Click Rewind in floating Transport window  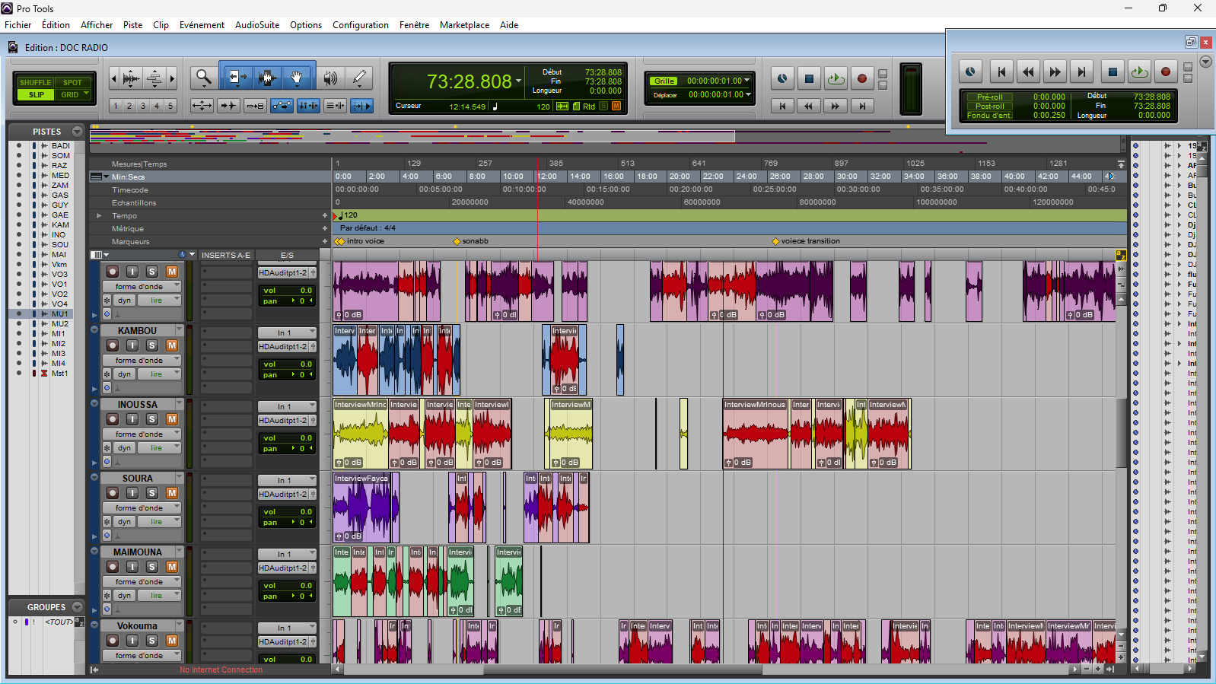[x=1028, y=72]
